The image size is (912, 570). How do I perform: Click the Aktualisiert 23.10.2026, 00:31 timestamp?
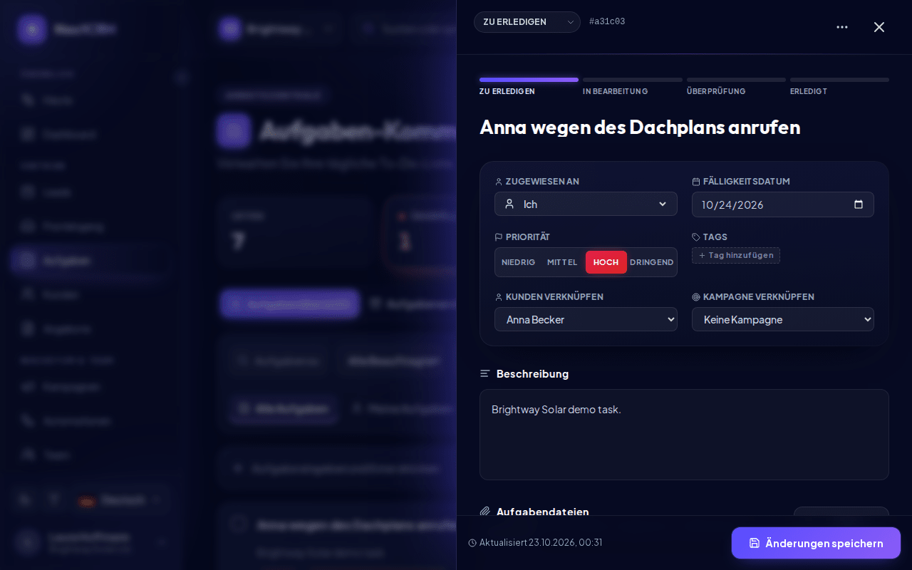pos(541,543)
